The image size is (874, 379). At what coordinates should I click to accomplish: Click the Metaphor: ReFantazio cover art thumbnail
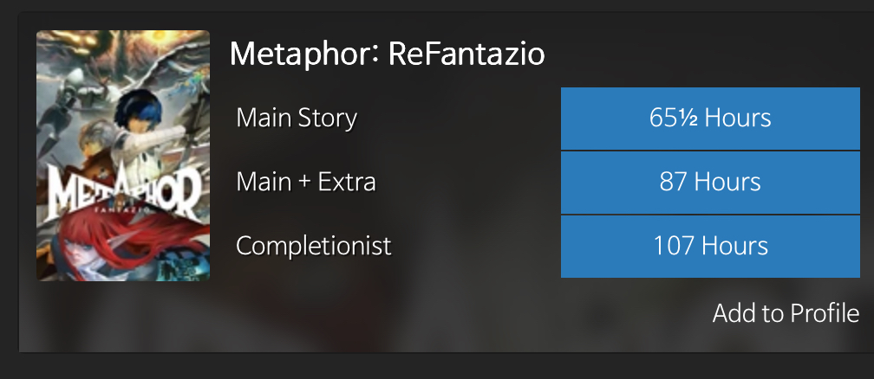[123, 156]
